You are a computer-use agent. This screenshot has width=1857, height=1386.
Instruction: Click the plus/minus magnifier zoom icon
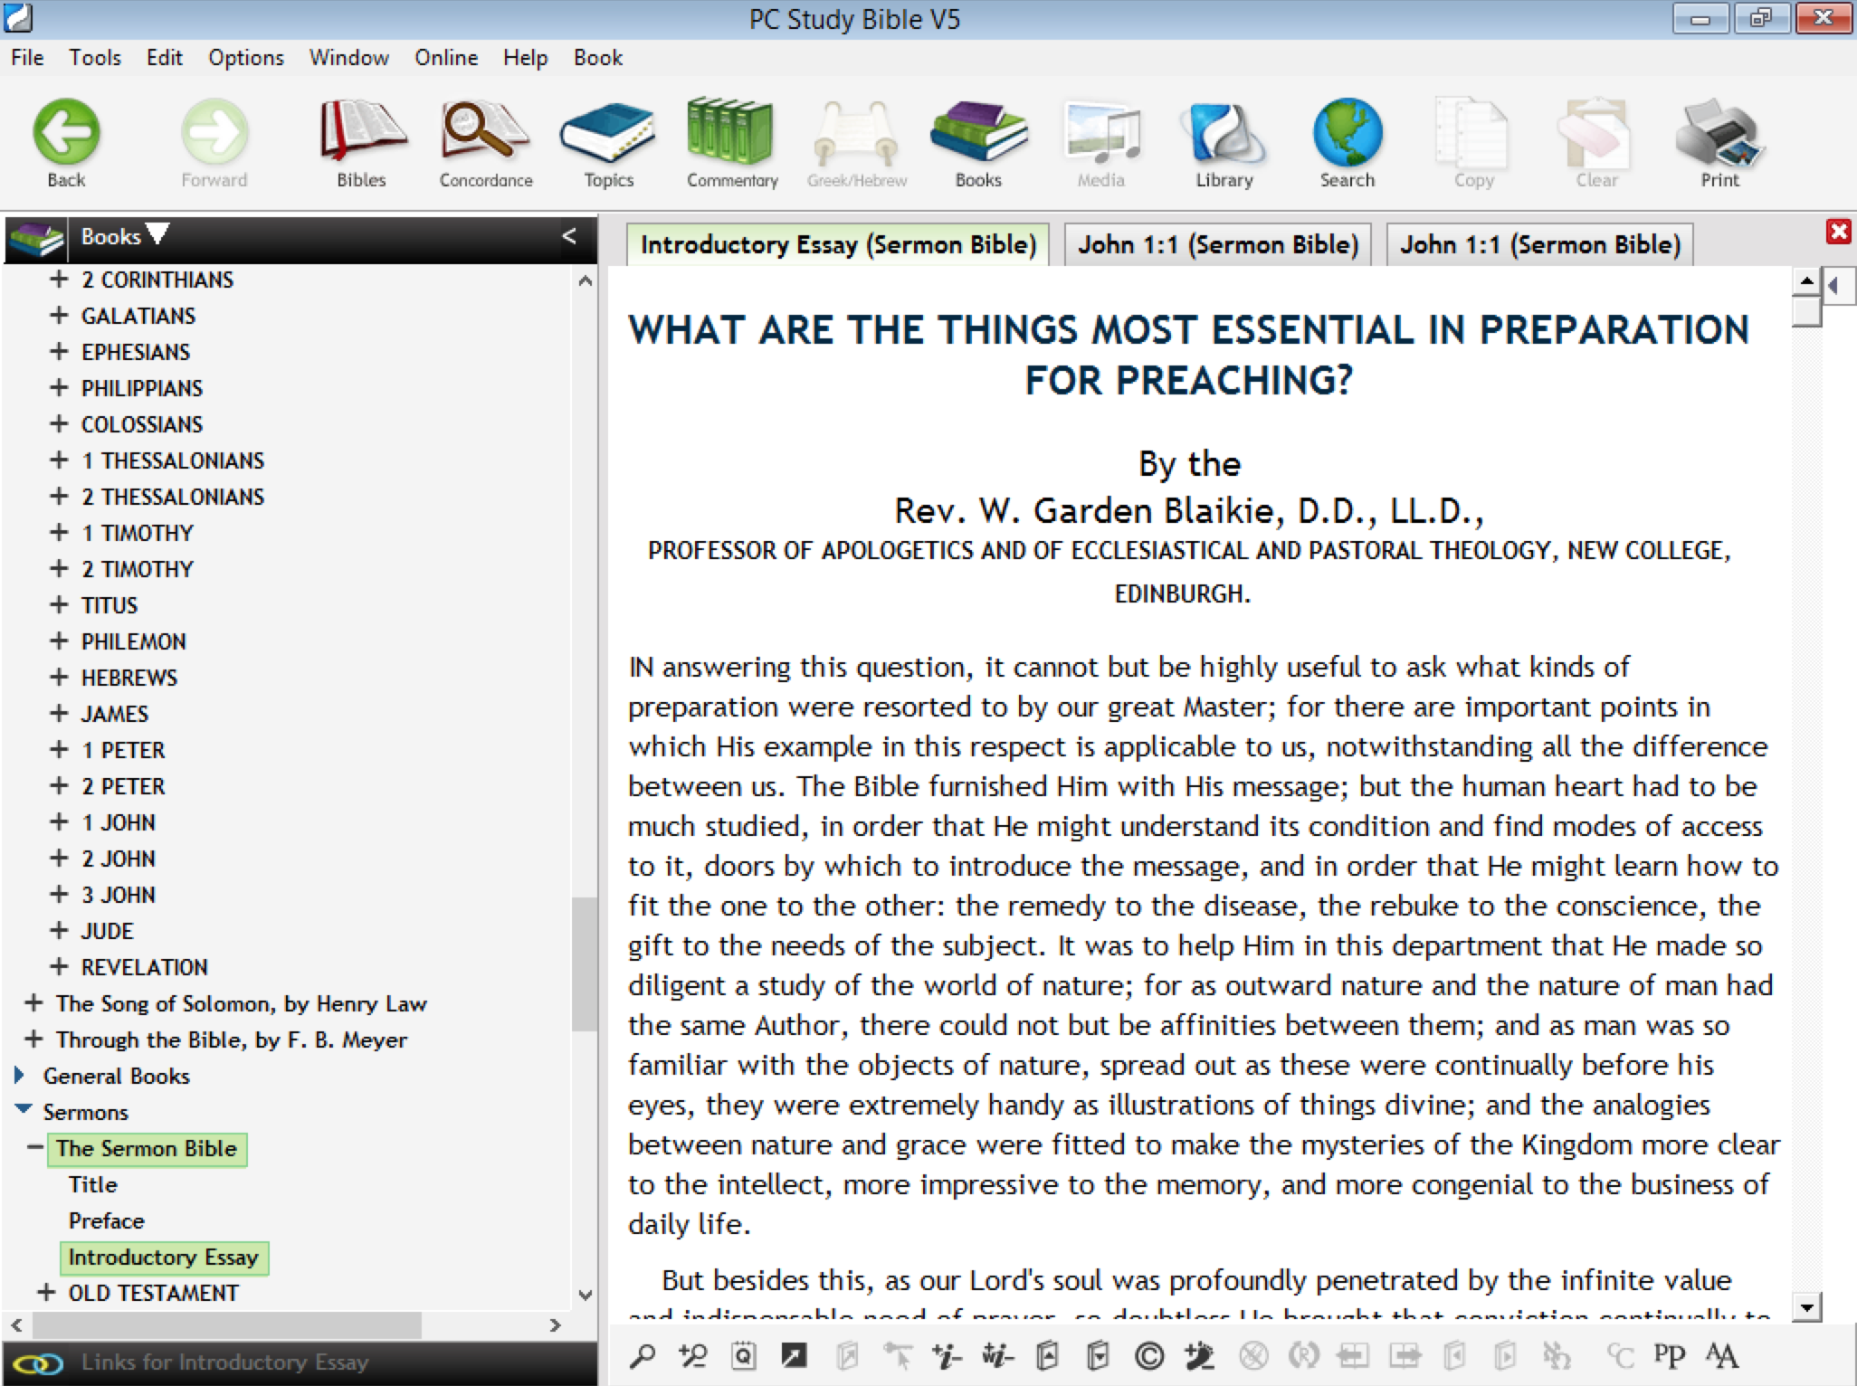693,1355
